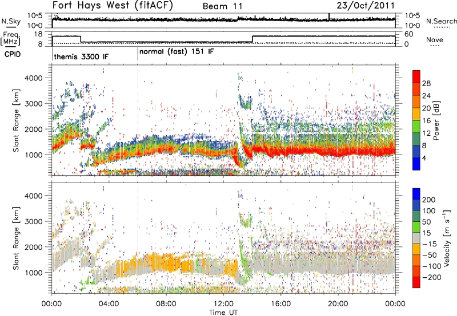Click the 'Nave' legend label

tap(434, 39)
